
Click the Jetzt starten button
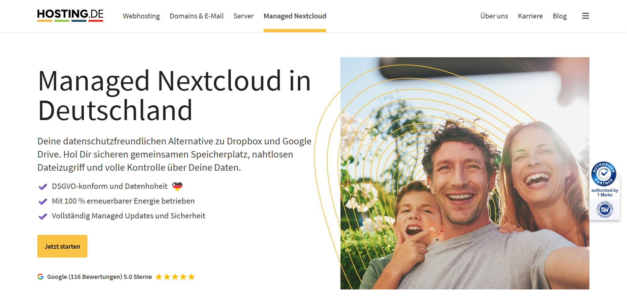[62, 246]
